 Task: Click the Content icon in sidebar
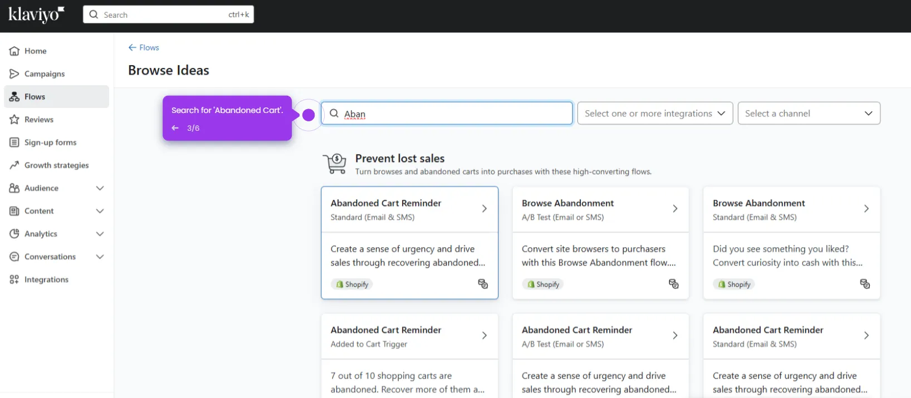tap(14, 211)
